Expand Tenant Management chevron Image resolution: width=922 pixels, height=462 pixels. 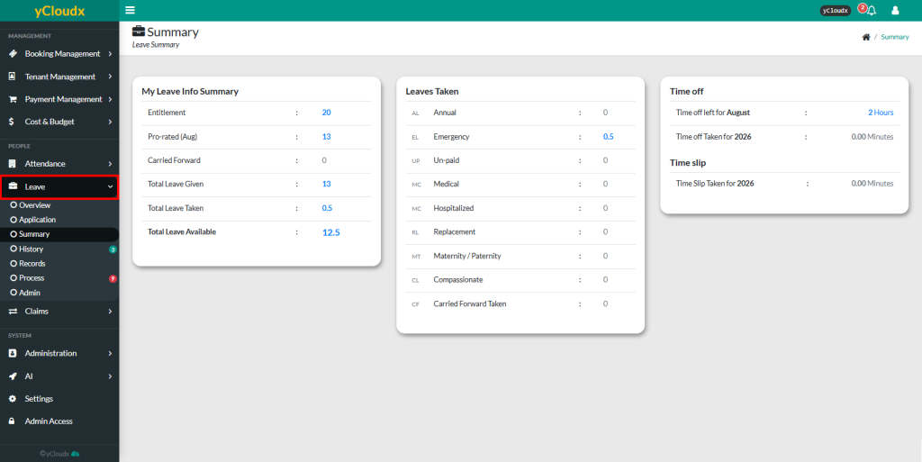(110, 77)
